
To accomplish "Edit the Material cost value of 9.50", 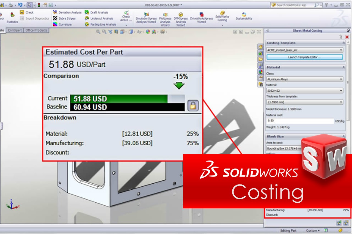I will click(x=298, y=121).
